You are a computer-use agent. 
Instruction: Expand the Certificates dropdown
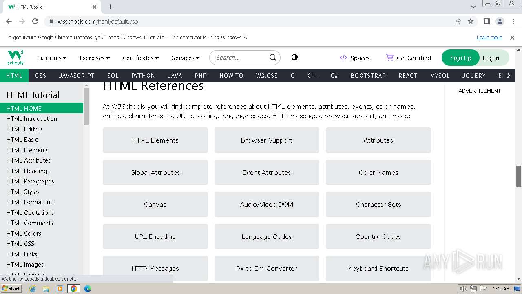[141, 58]
